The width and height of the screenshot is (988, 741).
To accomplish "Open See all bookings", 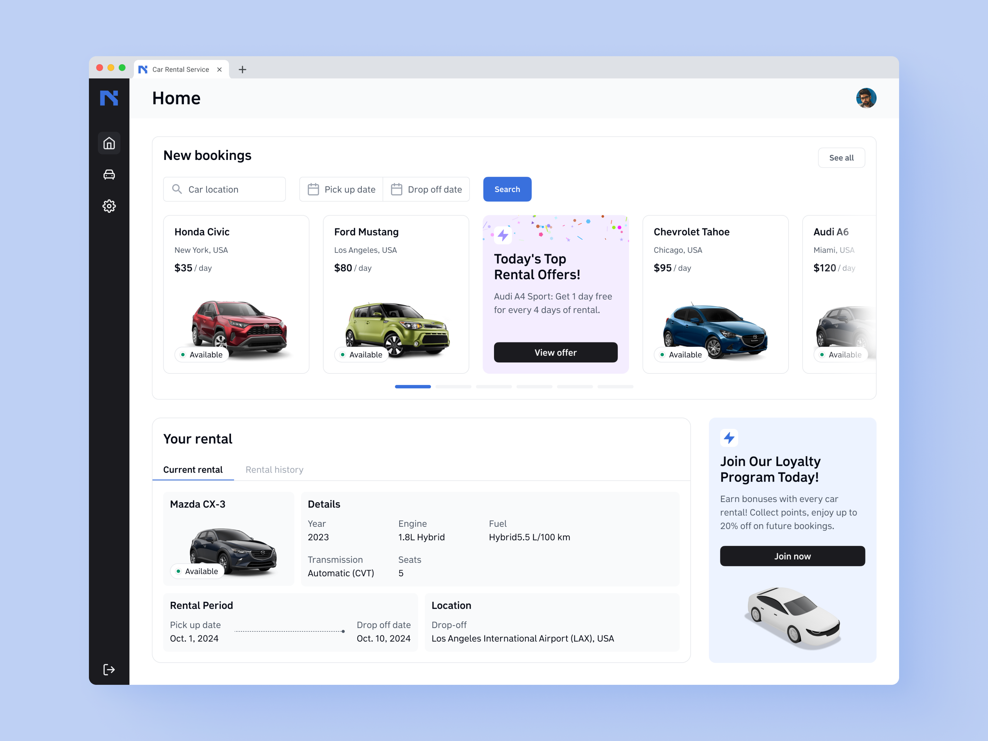I will tap(841, 157).
